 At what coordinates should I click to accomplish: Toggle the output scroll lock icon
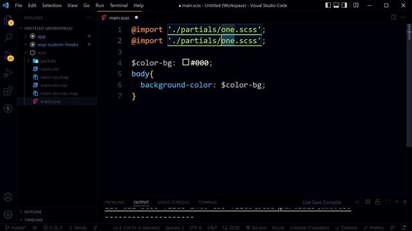[378, 202]
